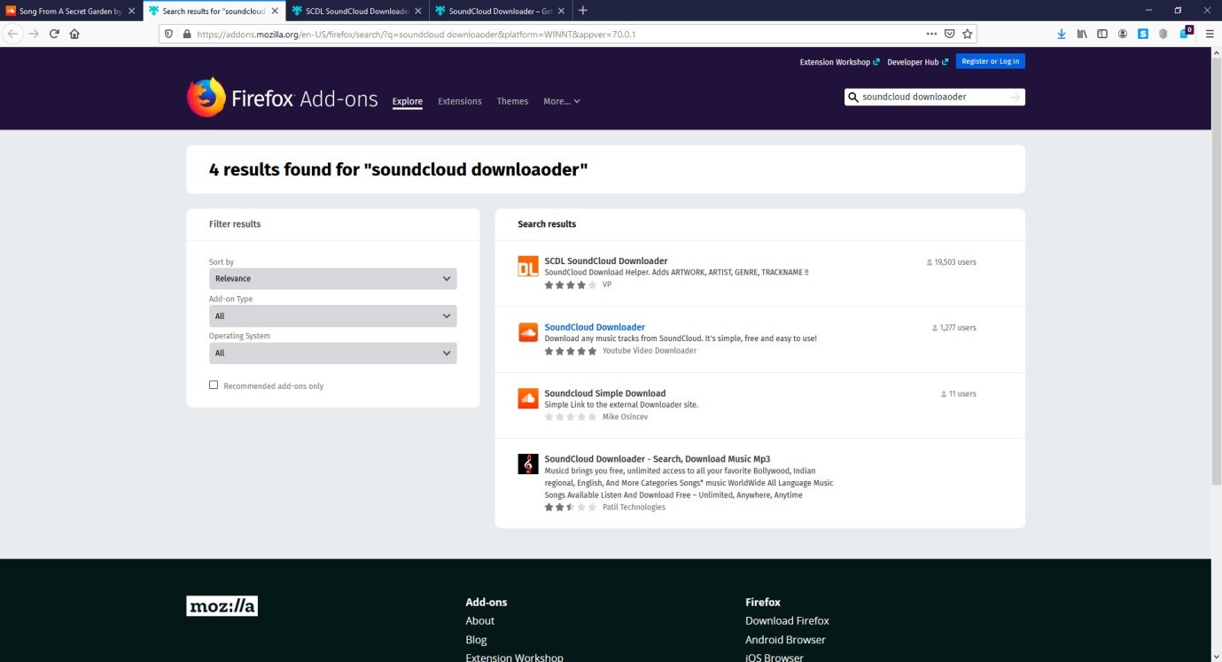Viewport: 1222px width, 662px height.
Task: Open the Developer Hub link
Action: point(917,62)
